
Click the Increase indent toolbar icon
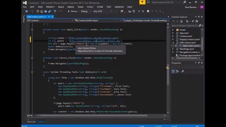tap(133, 11)
